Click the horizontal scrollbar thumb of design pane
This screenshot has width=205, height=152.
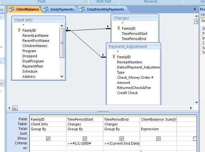(x=15, y=108)
